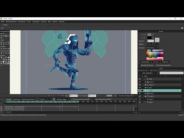Open the Файл menu
Image resolution: width=184 pixels, height=138 pixels.
[2, 21]
